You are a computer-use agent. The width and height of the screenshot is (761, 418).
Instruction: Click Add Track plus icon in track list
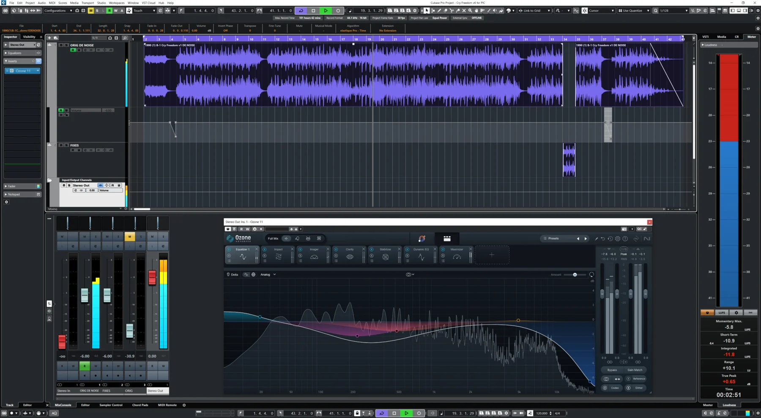[x=49, y=38]
